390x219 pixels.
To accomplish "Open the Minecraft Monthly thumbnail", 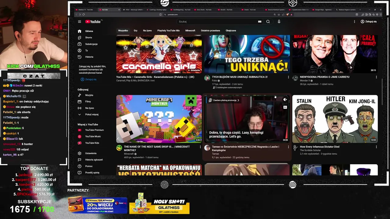I will [x=159, y=119].
